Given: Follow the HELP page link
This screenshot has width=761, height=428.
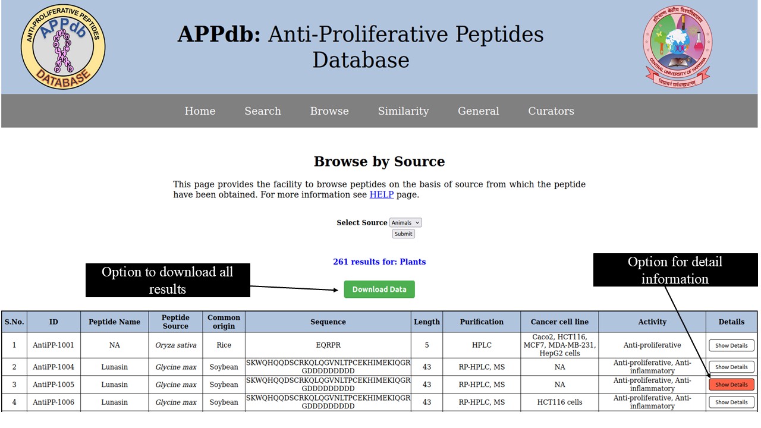Looking at the screenshot, I should [382, 194].
